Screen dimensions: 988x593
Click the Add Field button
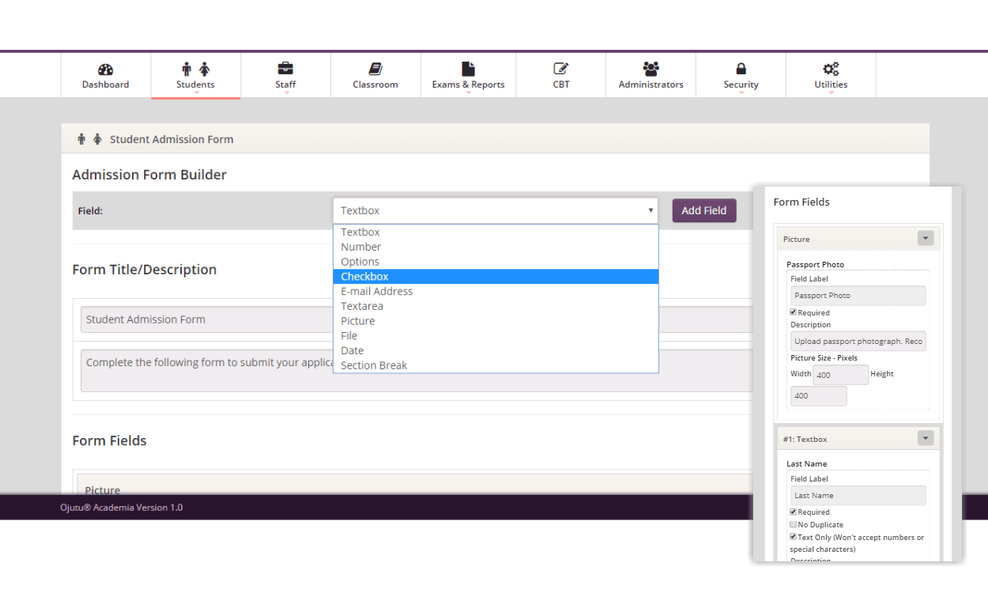click(704, 210)
